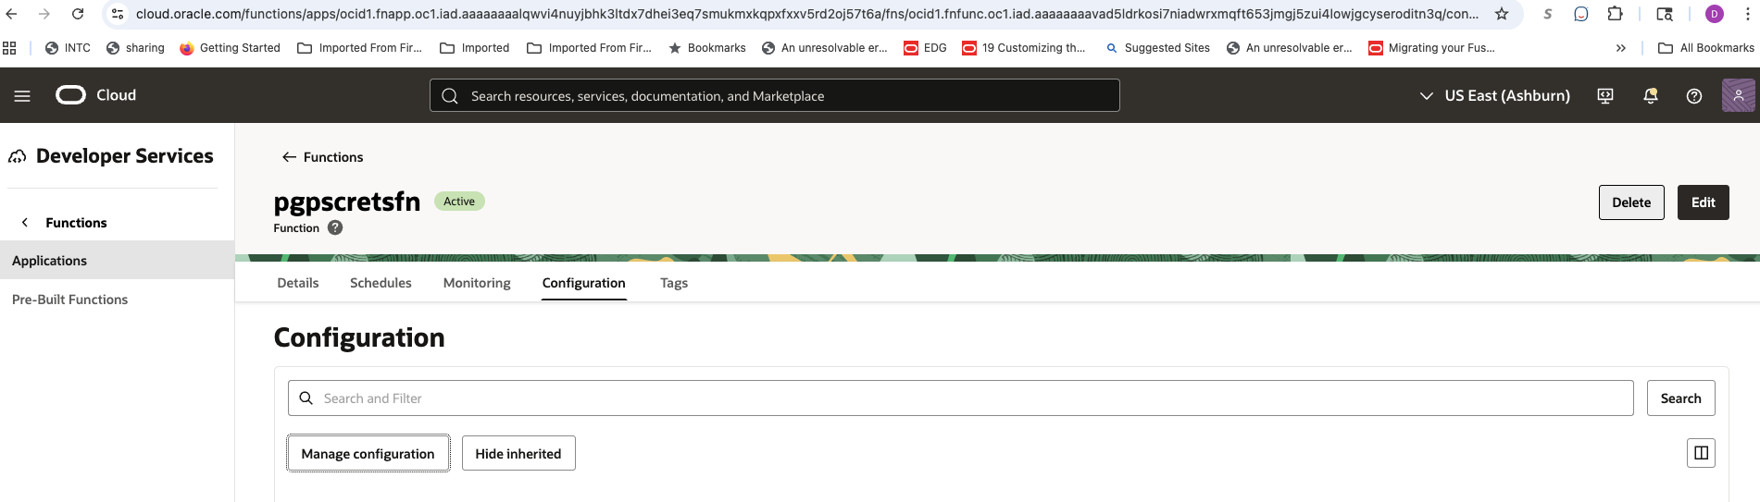This screenshot has width=1760, height=502.
Task: Open the Migrating your Fus... bookmark
Action: pos(1431,48)
